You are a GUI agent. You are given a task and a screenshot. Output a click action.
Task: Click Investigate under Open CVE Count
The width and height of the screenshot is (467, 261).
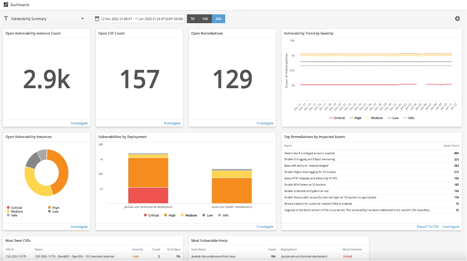(172, 123)
